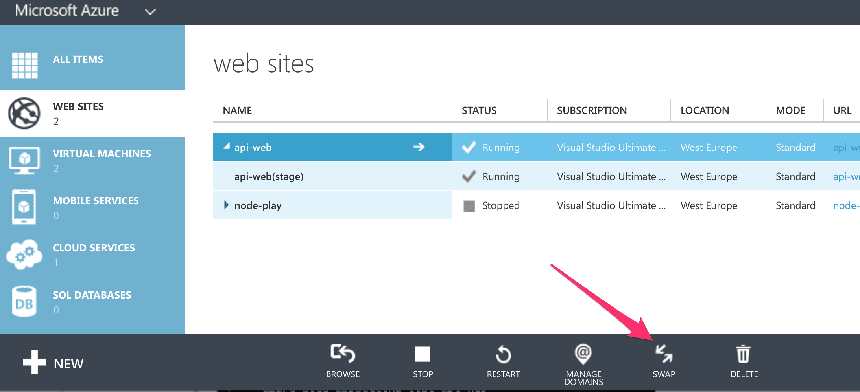Open Manage Domains for api-web
This screenshot has width=860, height=392.
tap(583, 354)
